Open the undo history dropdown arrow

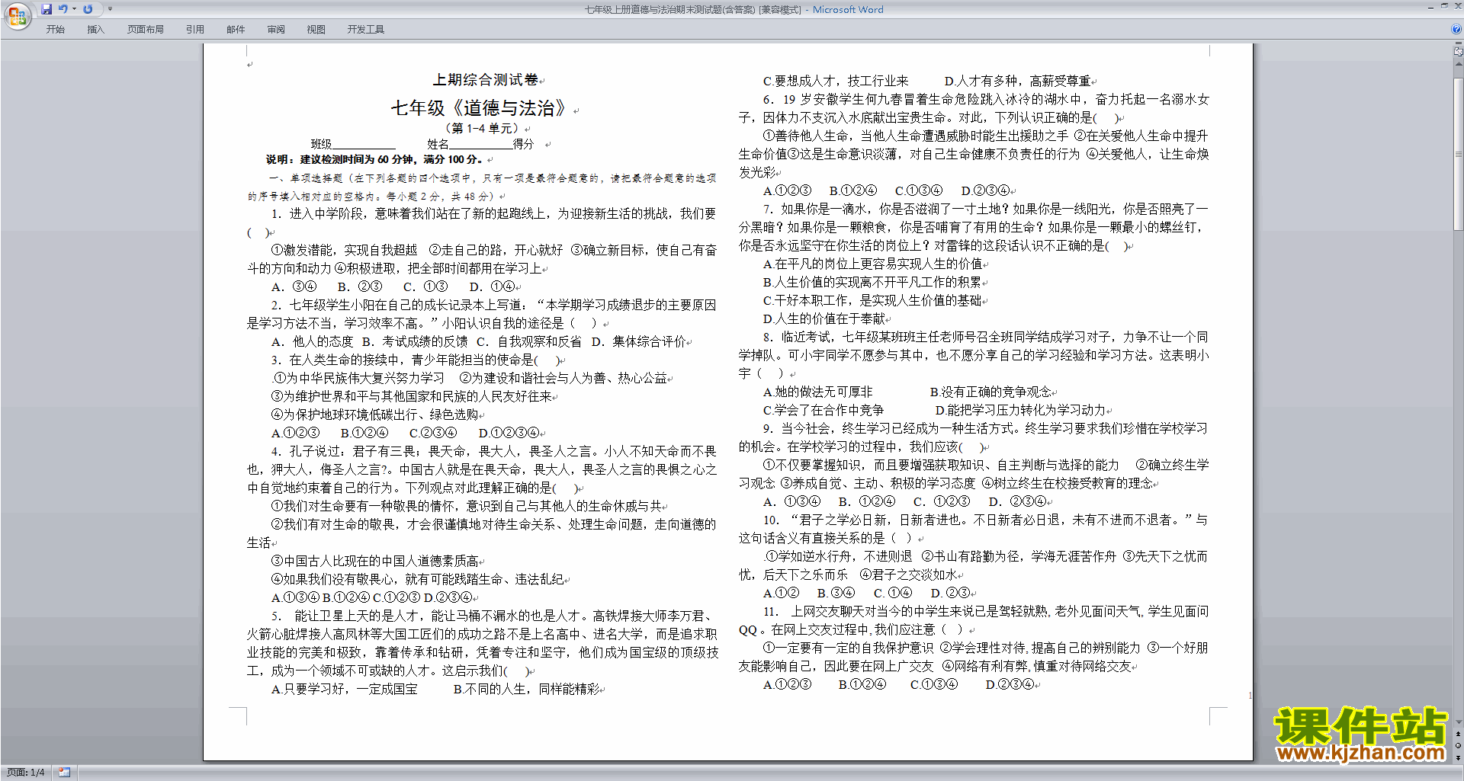[75, 9]
